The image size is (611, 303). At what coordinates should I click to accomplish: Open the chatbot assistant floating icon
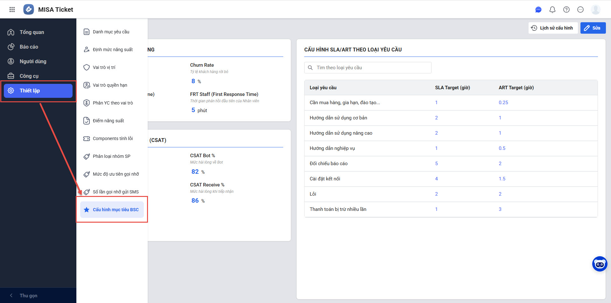(600, 264)
